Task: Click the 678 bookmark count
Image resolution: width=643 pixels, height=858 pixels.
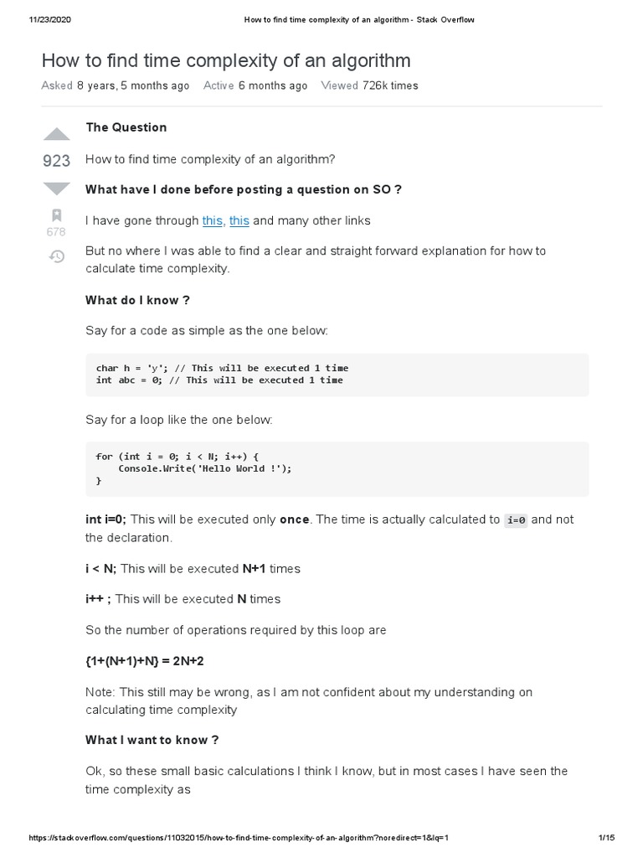Action: [x=56, y=232]
